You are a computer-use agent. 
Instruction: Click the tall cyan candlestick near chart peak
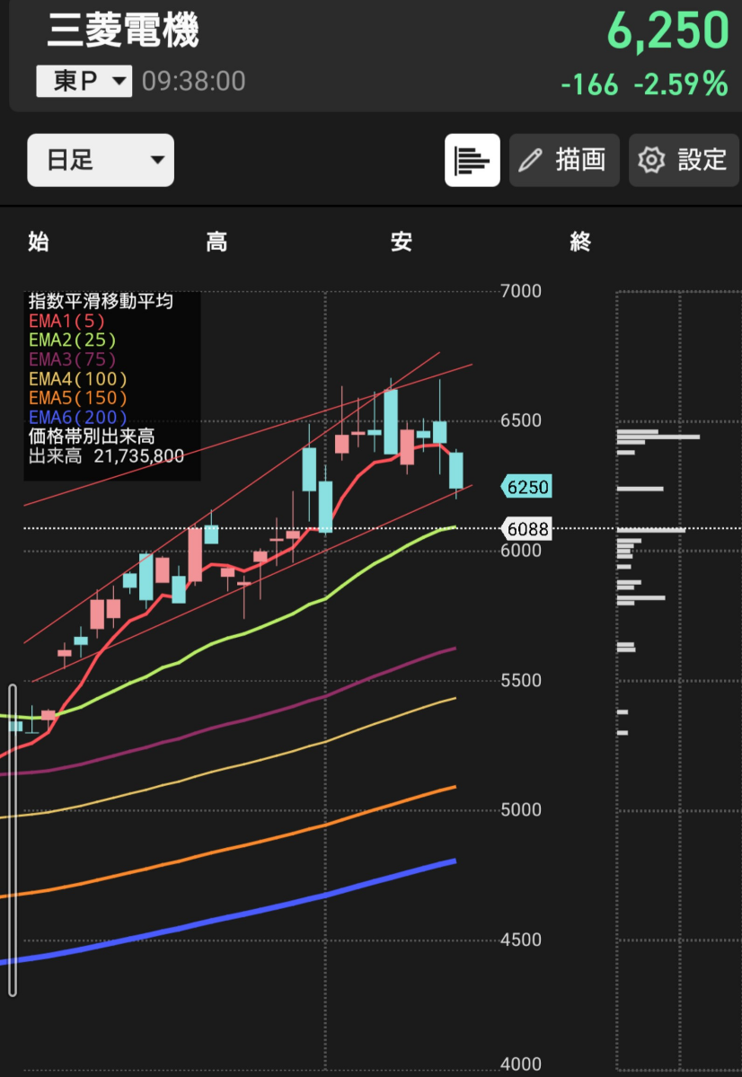(391, 422)
